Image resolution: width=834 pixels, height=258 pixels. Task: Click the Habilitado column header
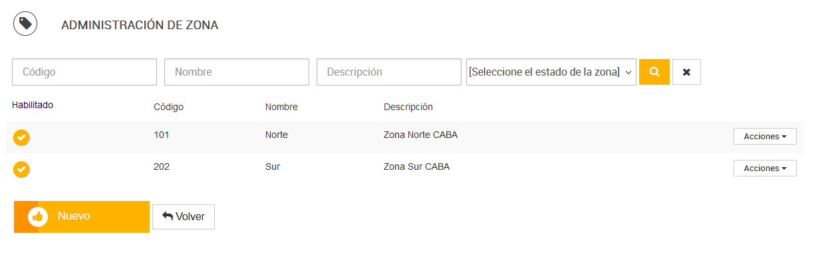coord(33,105)
